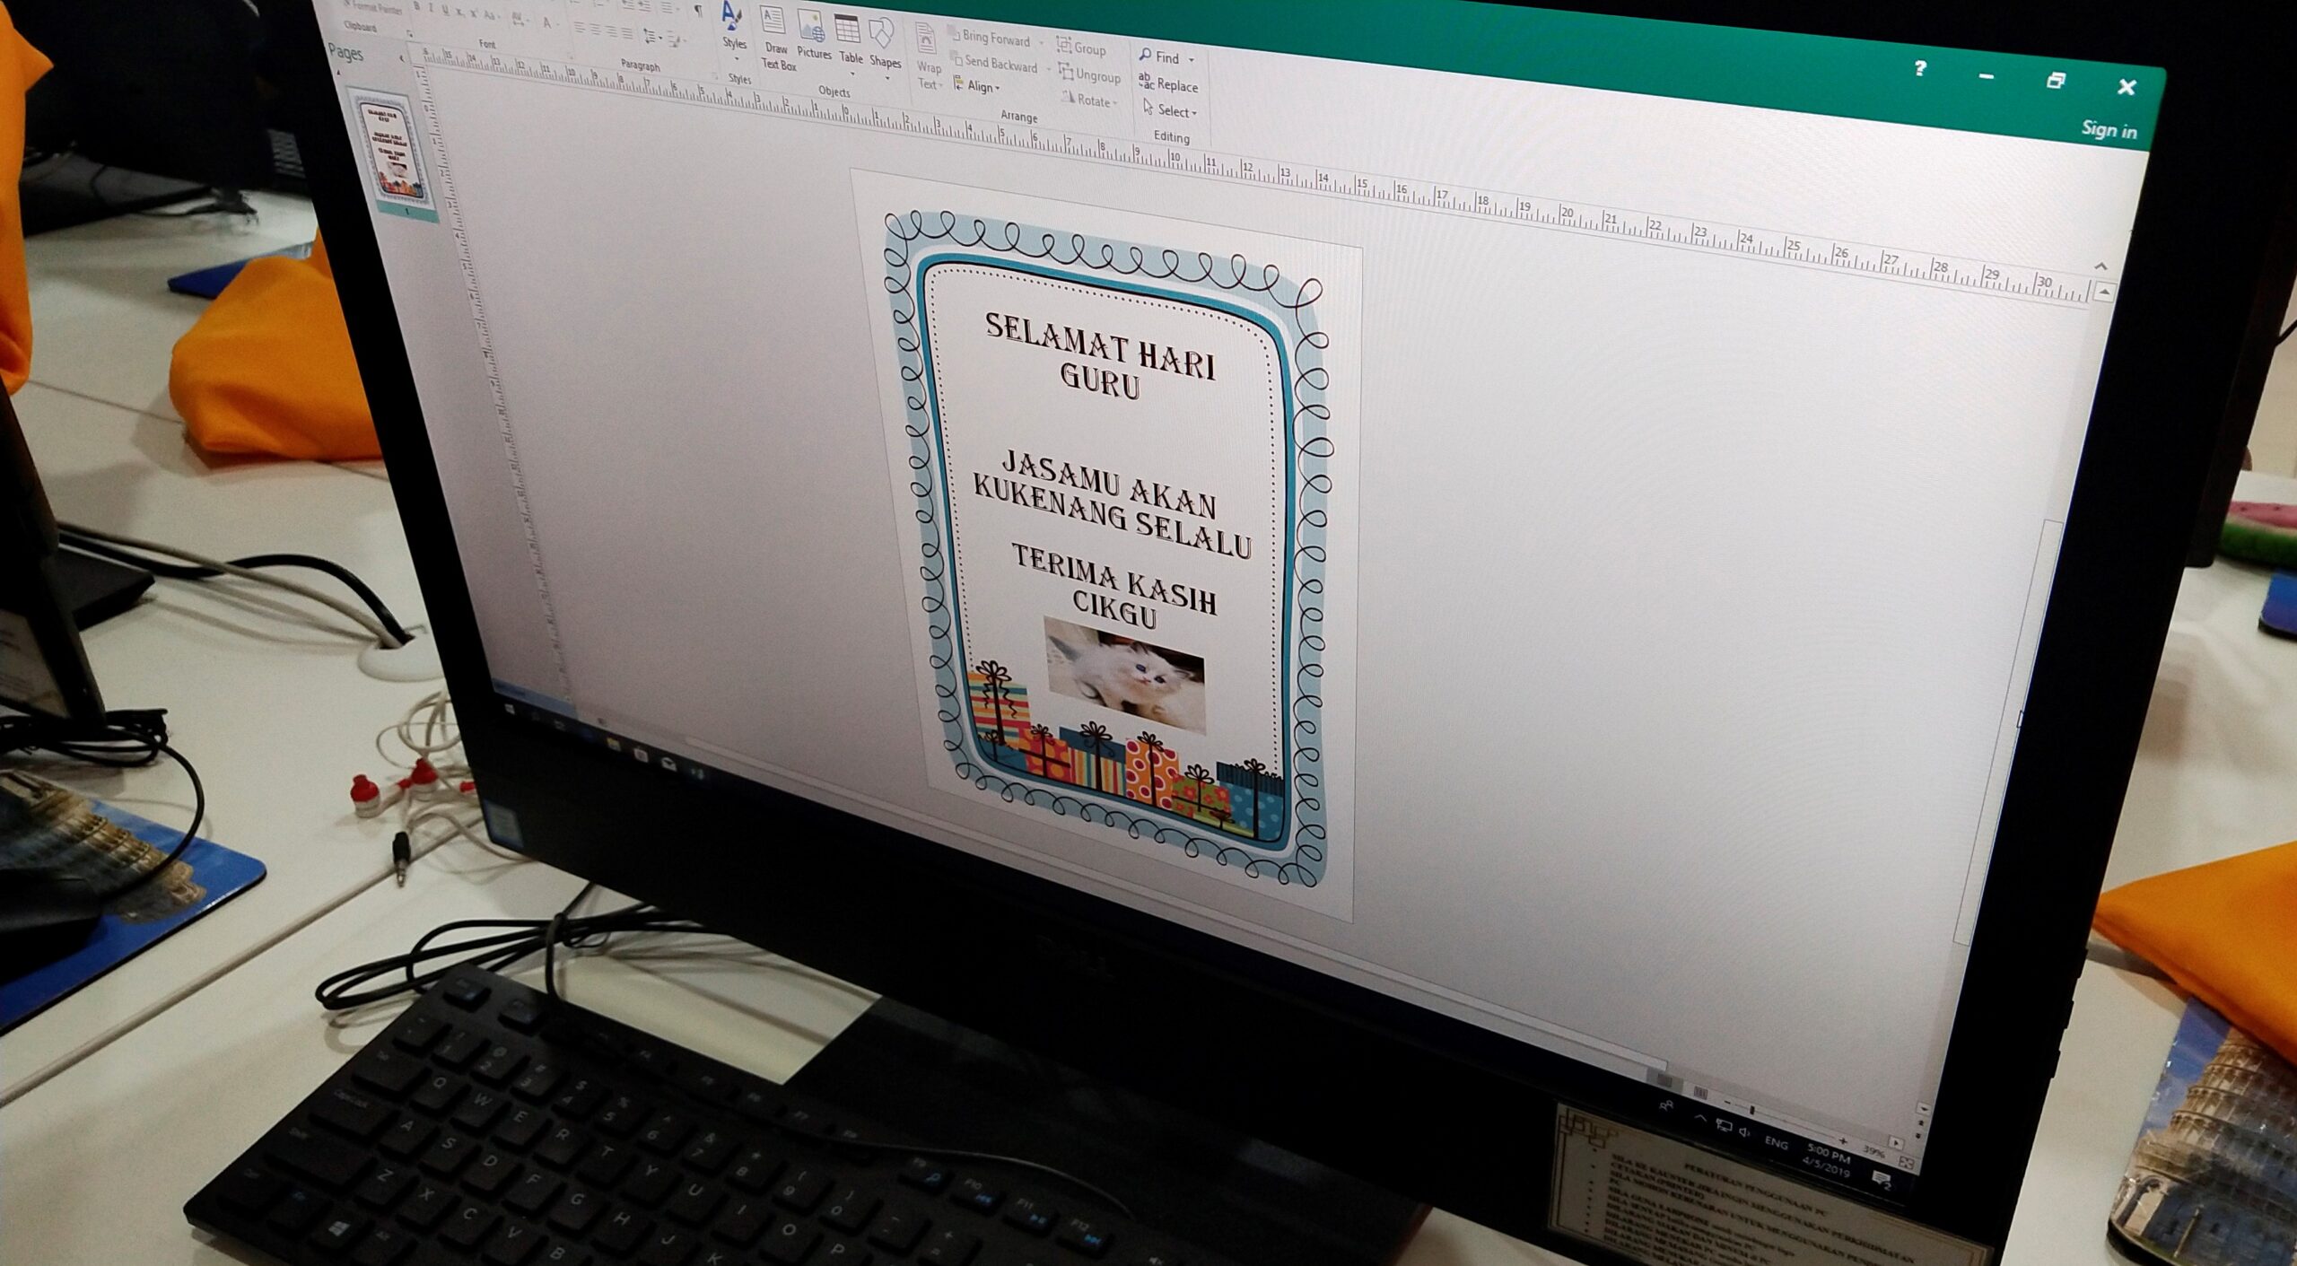Open the Action Center notifications
Image resolution: width=2297 pixels, height=1266 pixels.
(x=1882, y=1179)
